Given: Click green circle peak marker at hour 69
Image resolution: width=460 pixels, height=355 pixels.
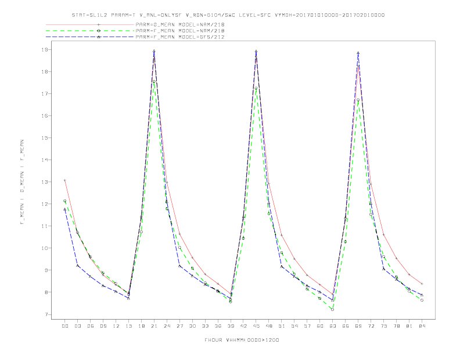Looking at the screenshot, I should 358,100.
